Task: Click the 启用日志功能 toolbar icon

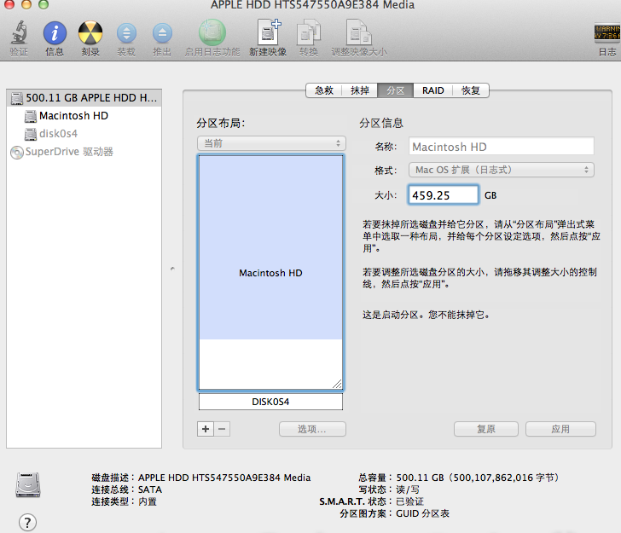Action: click(212, 32)
